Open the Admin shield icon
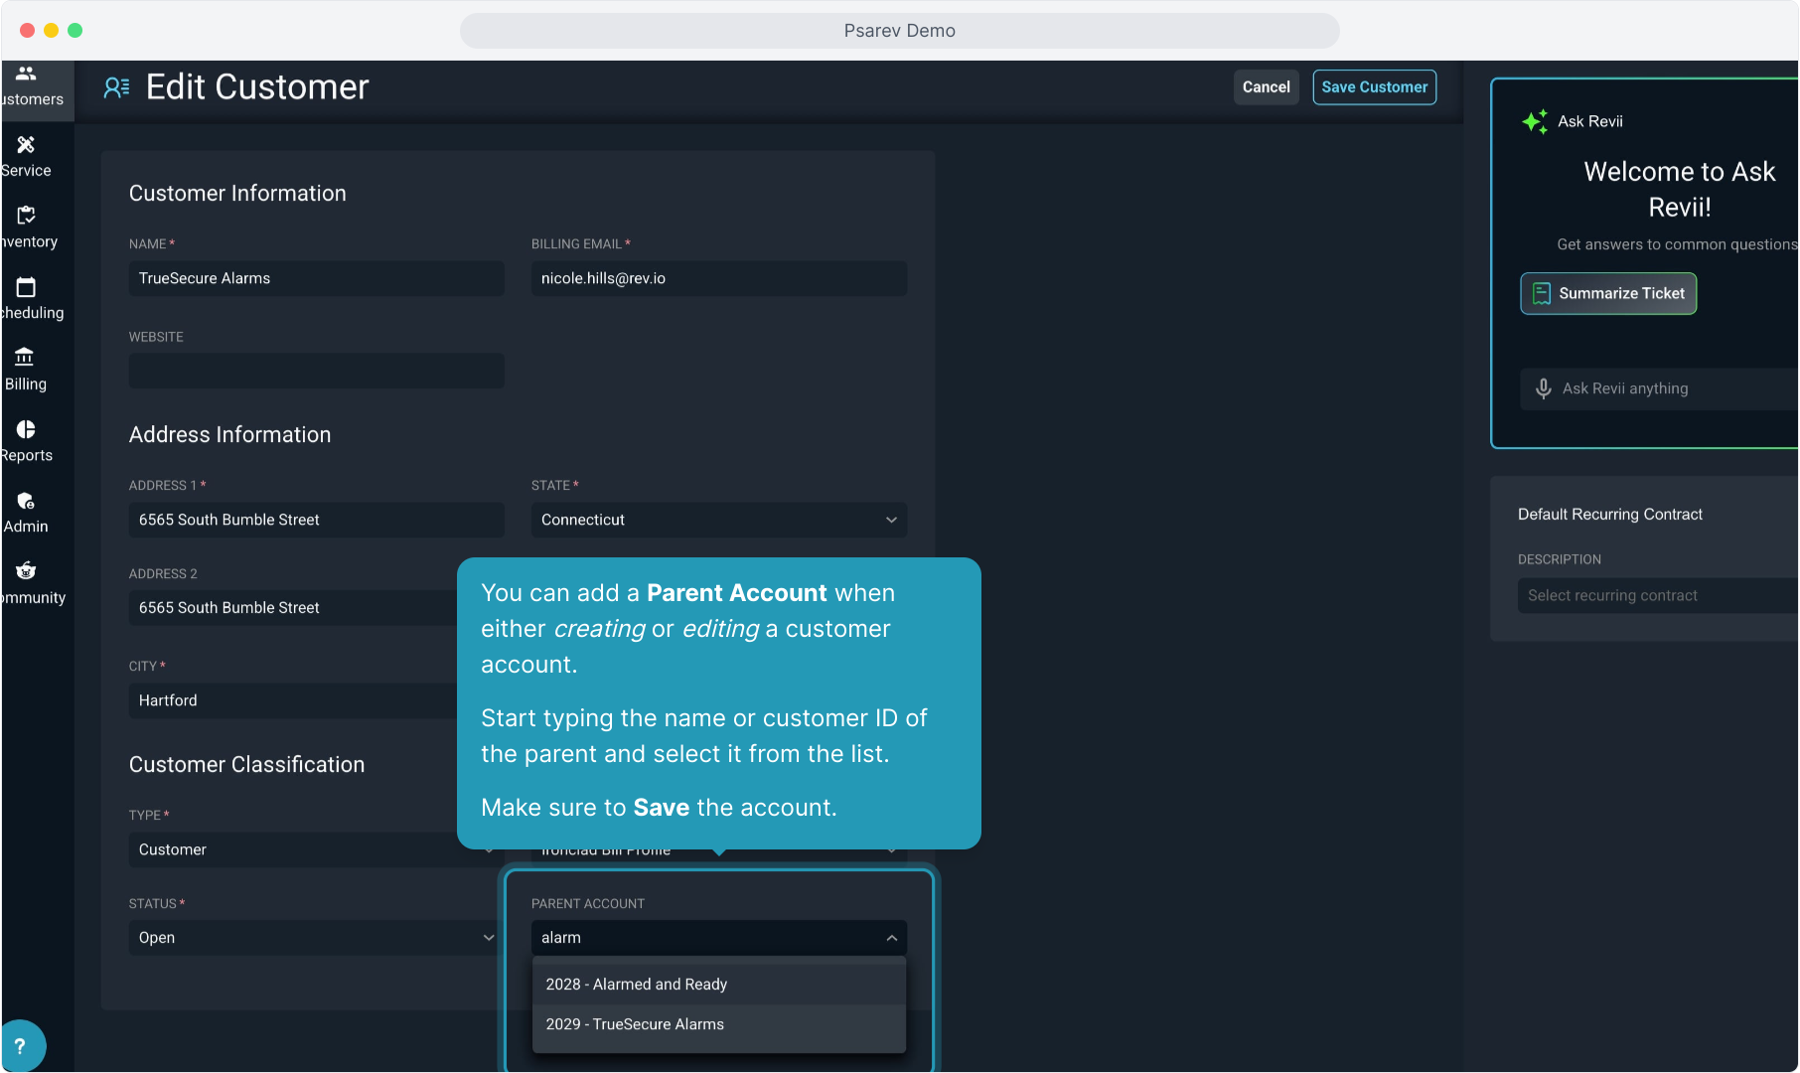1800x1073 pixels. tap(26, 501)
